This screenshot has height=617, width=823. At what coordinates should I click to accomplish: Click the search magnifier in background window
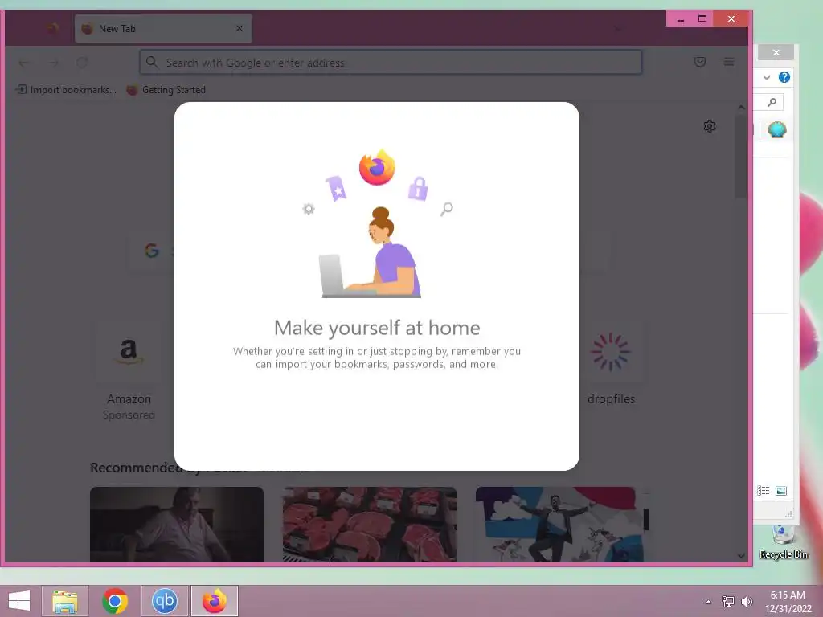[772, 102]
